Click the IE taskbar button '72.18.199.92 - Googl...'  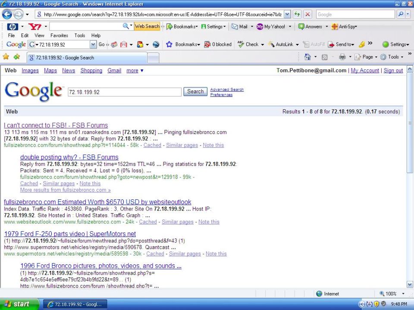tap(75, 304)
